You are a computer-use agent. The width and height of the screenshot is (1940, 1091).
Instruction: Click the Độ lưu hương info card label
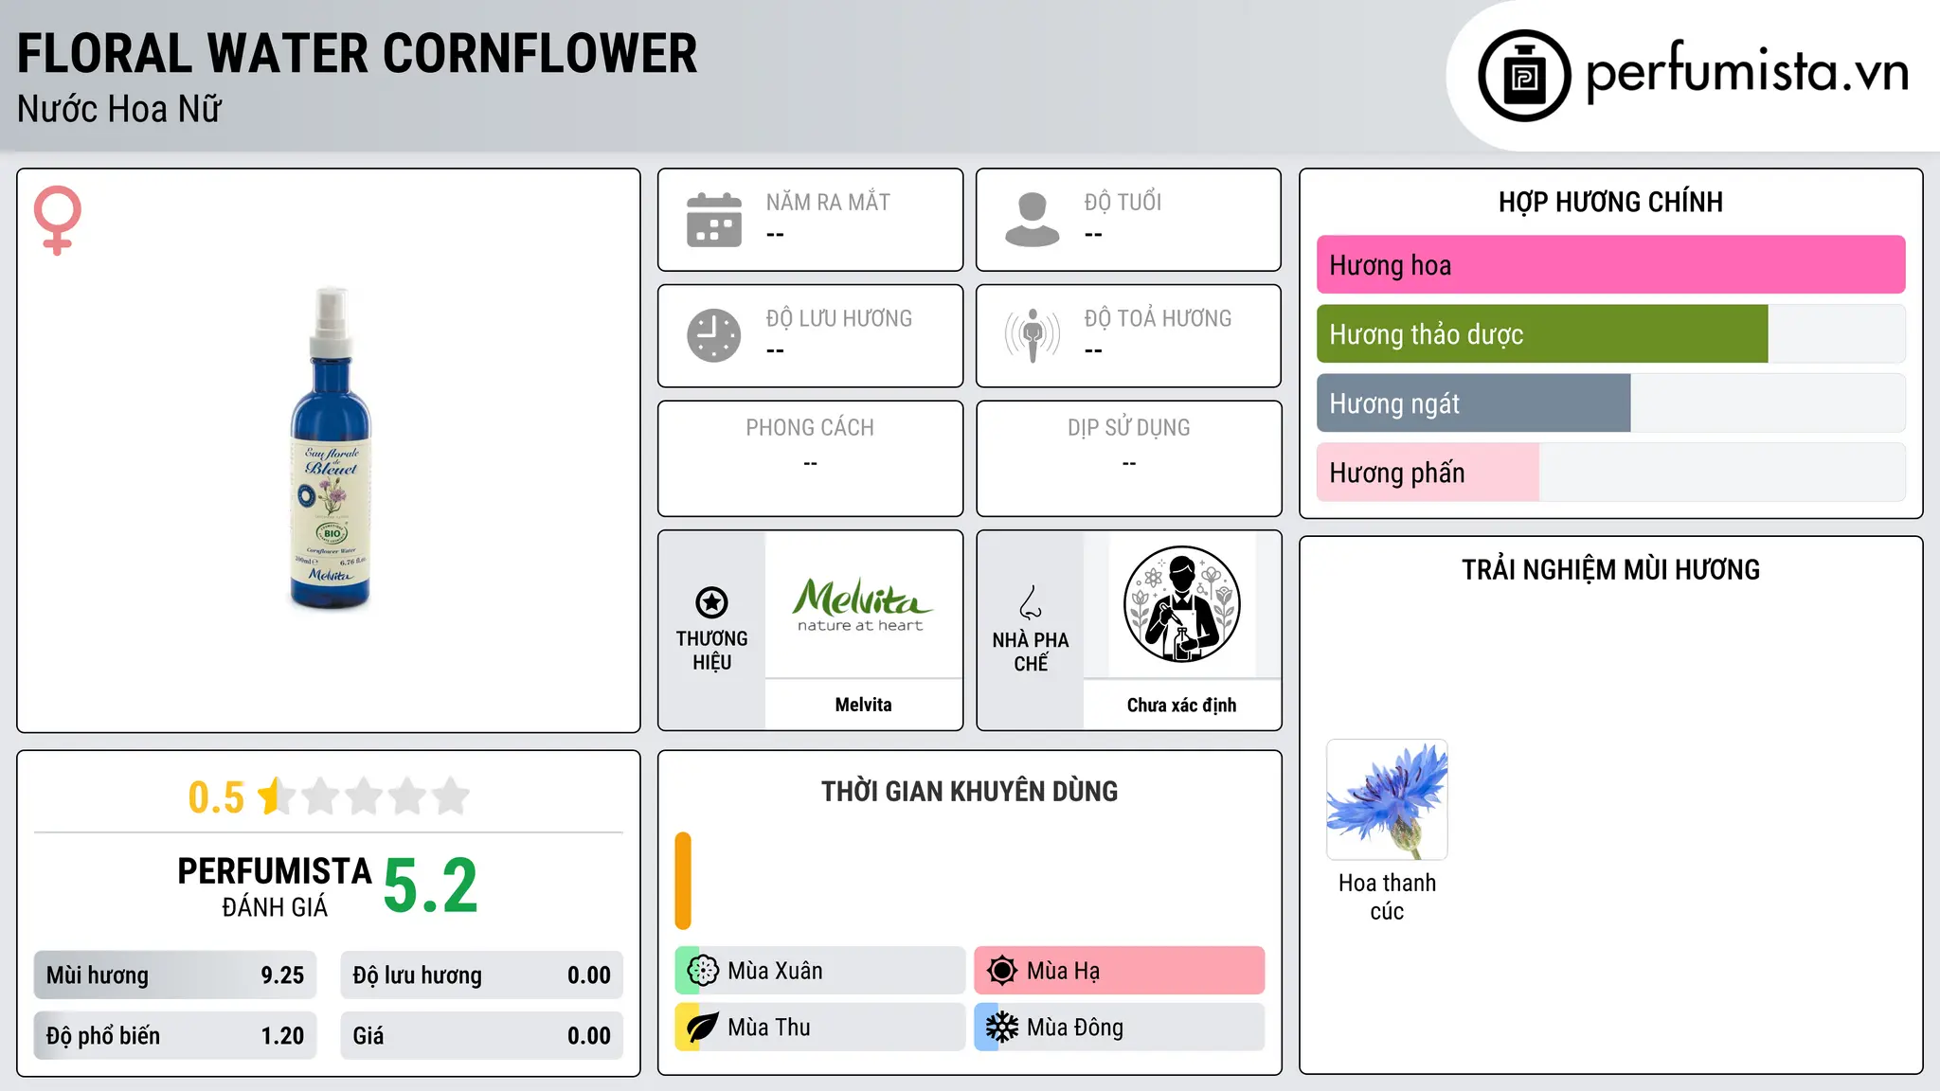pyautogui.click(x=839, y=318)
